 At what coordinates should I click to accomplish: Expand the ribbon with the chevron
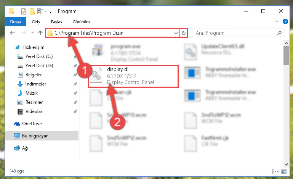[x=277, y=21]
